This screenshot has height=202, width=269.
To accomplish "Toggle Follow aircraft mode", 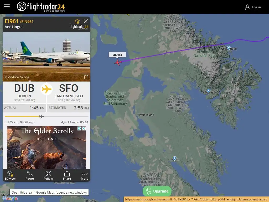I will point(48,175).
